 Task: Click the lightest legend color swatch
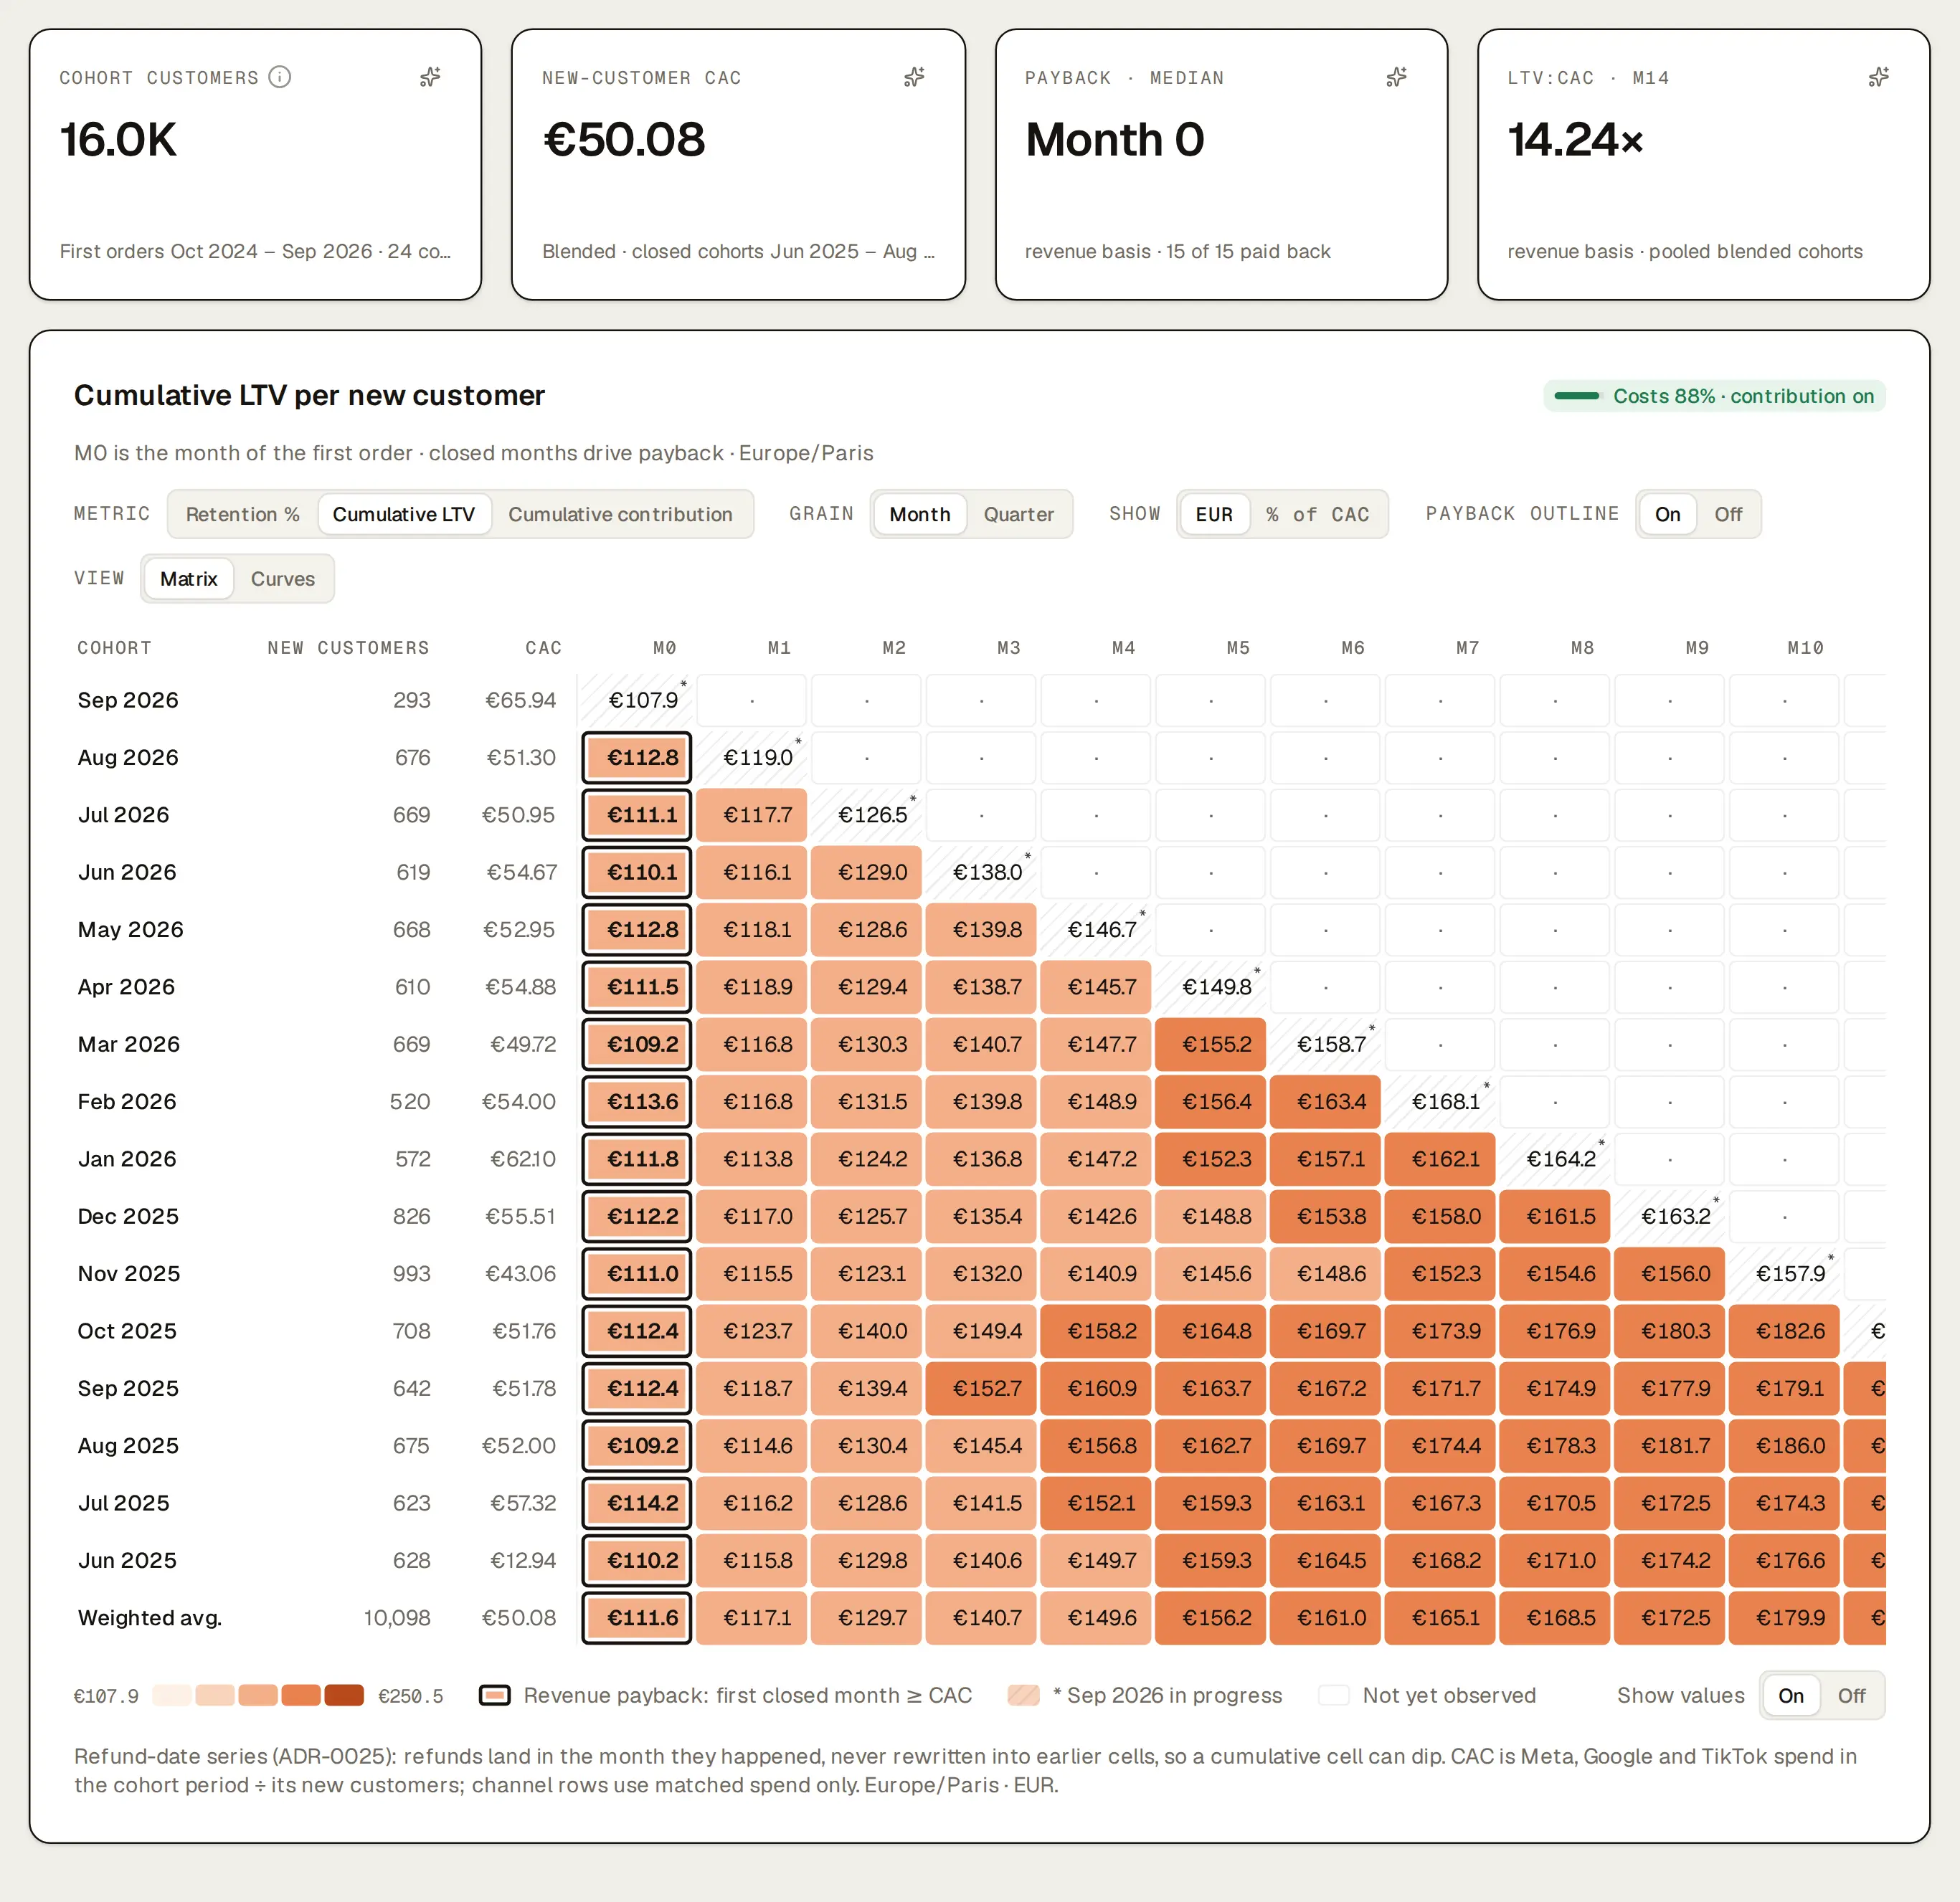click(x=172, y=1695)
